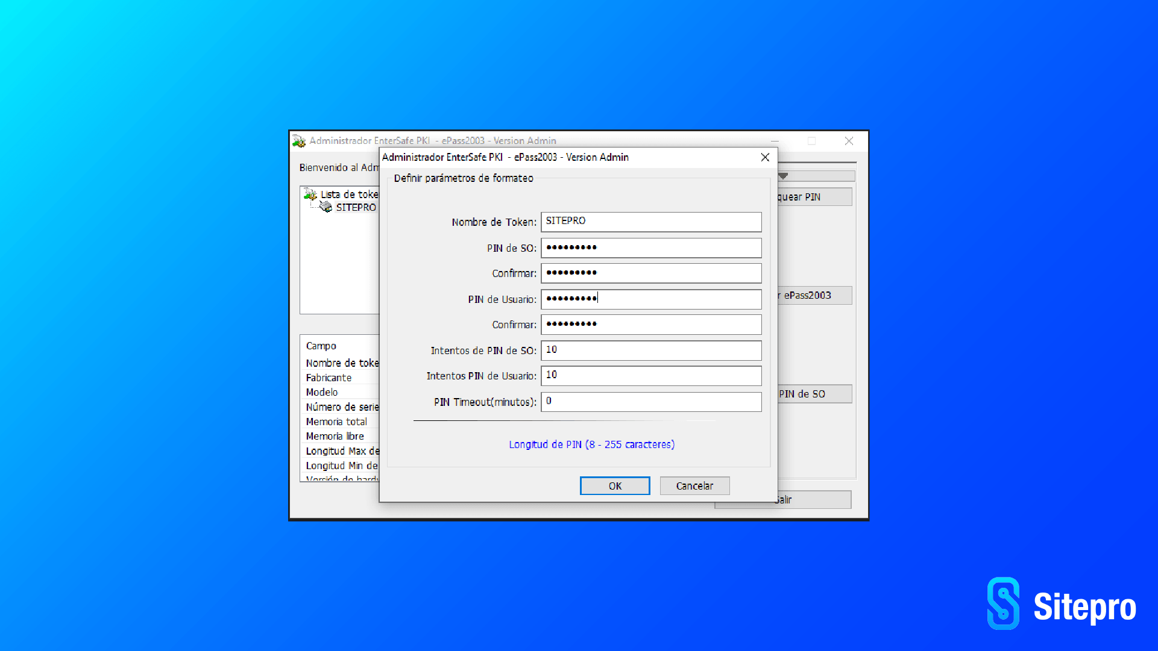The image size is (1158, 651).
Task: Click the PIN de SO button in main window
Action: click(x=814, y=394)
